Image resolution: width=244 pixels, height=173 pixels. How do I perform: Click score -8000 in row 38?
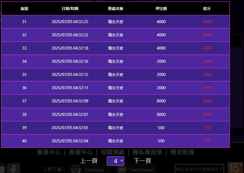[x=207, y=114]
